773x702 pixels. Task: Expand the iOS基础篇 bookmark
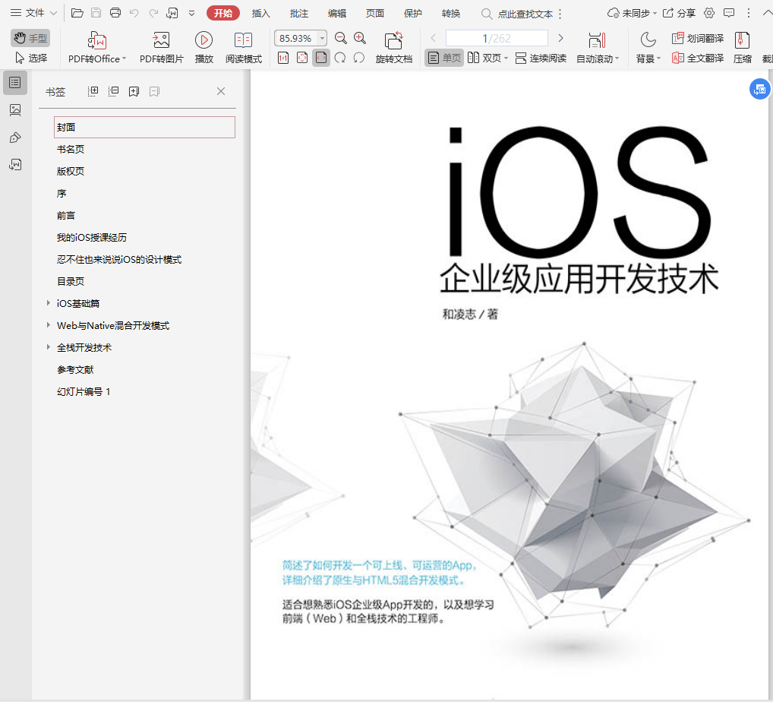click(x=49, y=303)
